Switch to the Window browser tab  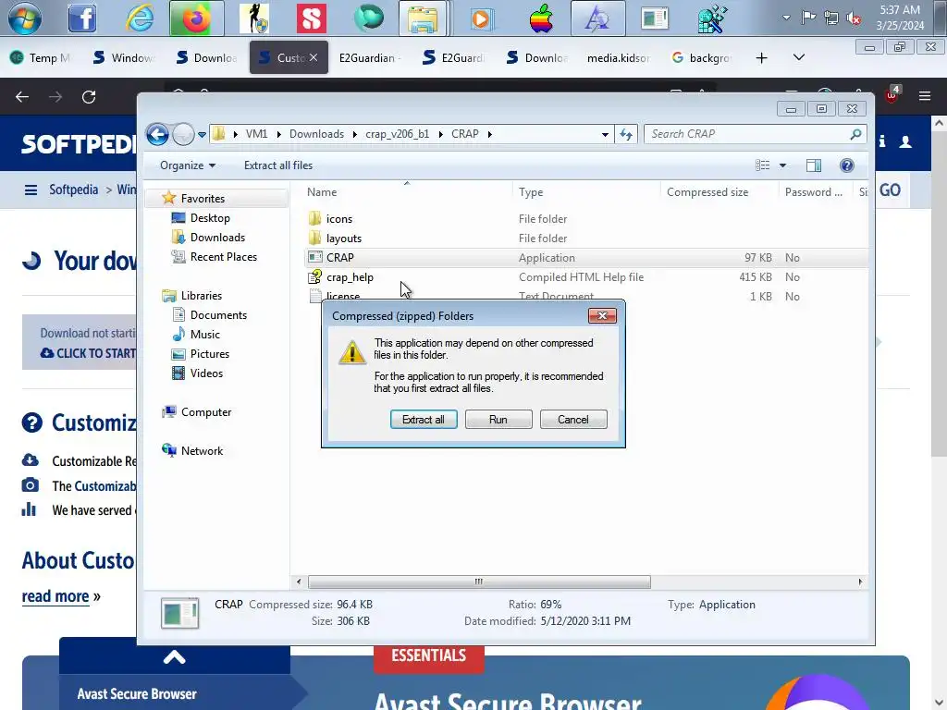tap(123, 58)
